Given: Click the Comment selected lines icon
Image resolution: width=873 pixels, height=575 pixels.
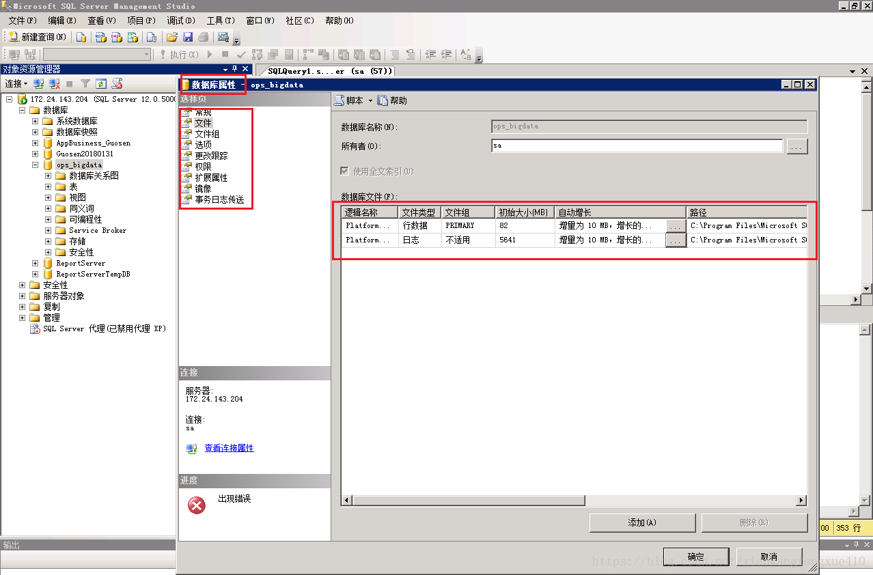Looking at the screenshot, I should point(395,54).
